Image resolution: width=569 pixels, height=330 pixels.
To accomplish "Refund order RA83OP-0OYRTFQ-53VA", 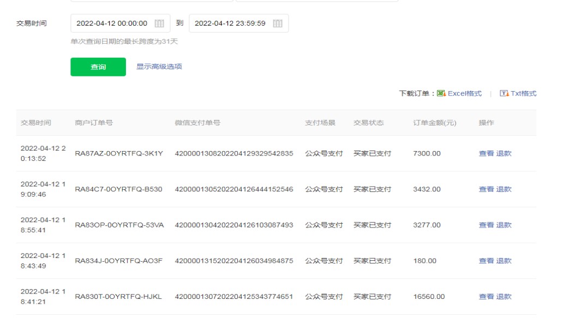I will pyautogui.click(x=504, y=225).
